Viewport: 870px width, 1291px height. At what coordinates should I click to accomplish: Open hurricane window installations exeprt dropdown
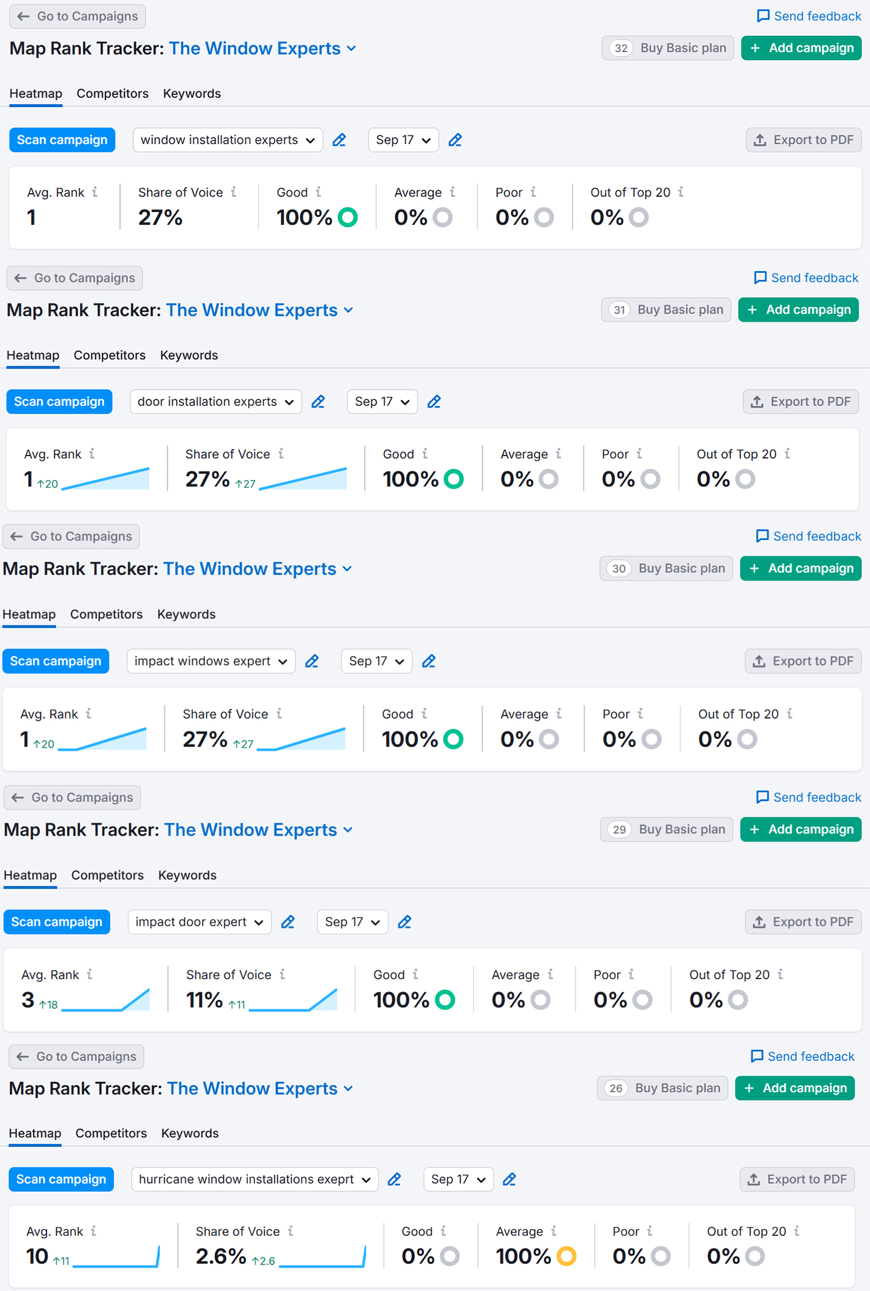pos(254,1179)
